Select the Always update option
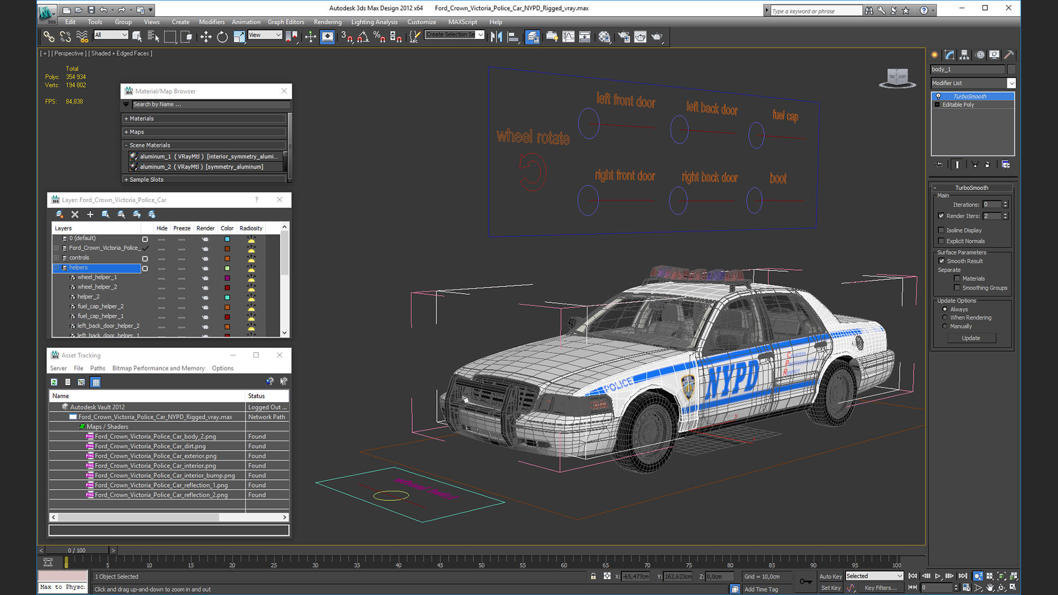 click(x=945, y=309)
